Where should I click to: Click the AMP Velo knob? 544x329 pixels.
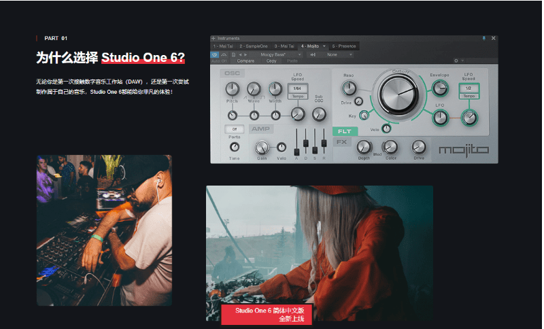click(282, 148)
